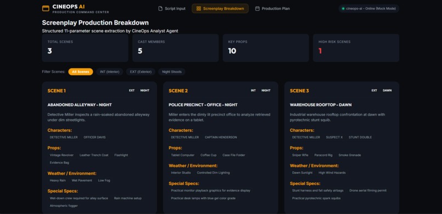Image resolution: width=442 pixels, height=214 pixels.
Task: Click the Practical desk lamps blue gel tag
Action: [203, 198]
